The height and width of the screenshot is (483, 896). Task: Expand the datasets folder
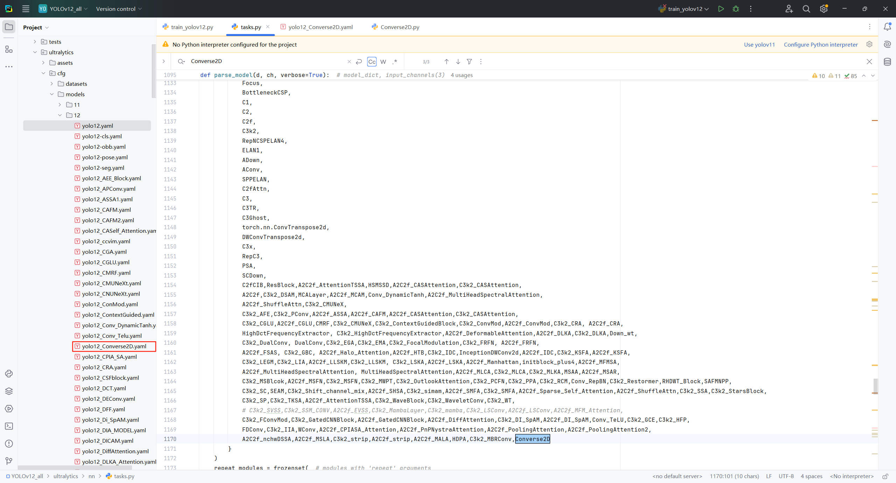[52, 84]
